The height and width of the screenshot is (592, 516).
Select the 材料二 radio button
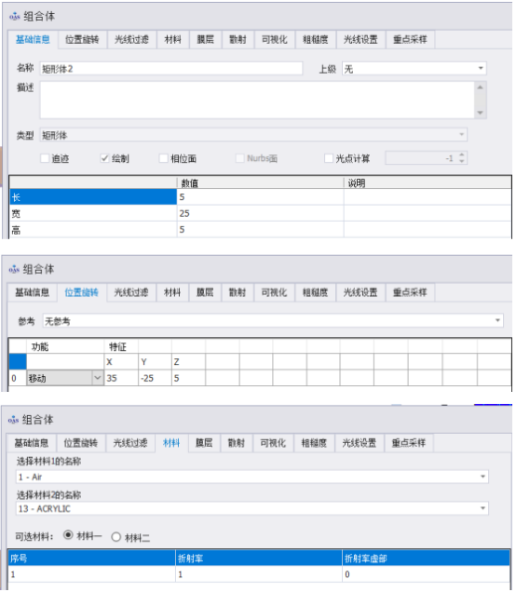pos(116,537)
